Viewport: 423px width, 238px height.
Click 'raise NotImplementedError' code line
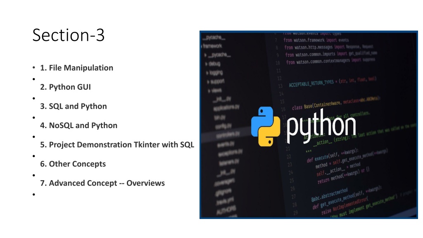(345, 206)
